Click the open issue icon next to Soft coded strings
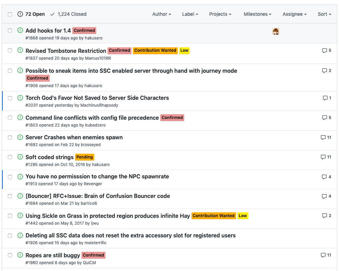This screenshot has height=271, width=339. [x=20, y=157]
